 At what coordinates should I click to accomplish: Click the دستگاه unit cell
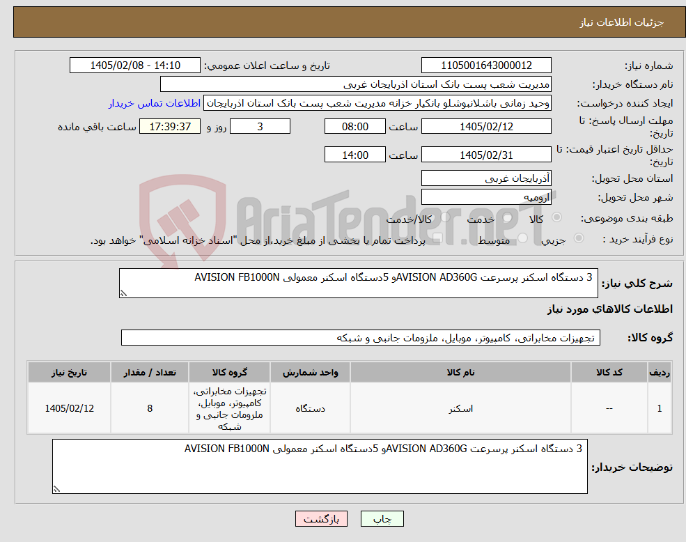tap(310, 408)
